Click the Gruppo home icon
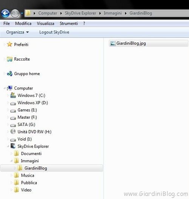Viewport: 189px width, 199px height. [x=9, y=74]
